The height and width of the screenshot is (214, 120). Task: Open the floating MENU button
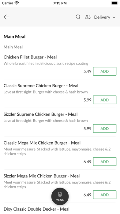(x=60, y=196)
